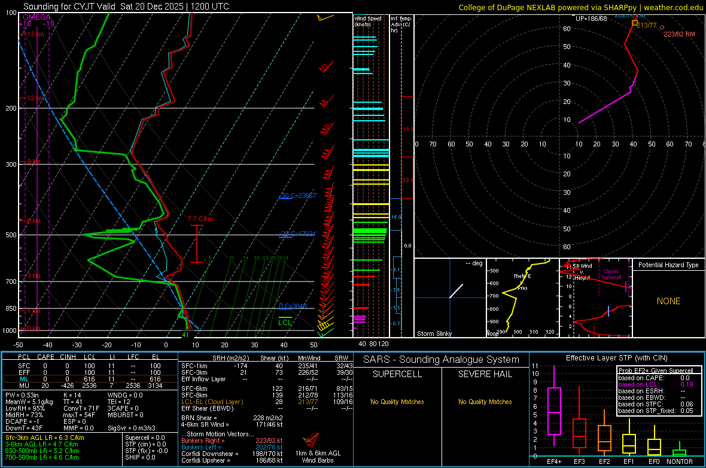The image size is (706, 468).
Task: Select the '-30 C=23657' height label
Action: 298,196
